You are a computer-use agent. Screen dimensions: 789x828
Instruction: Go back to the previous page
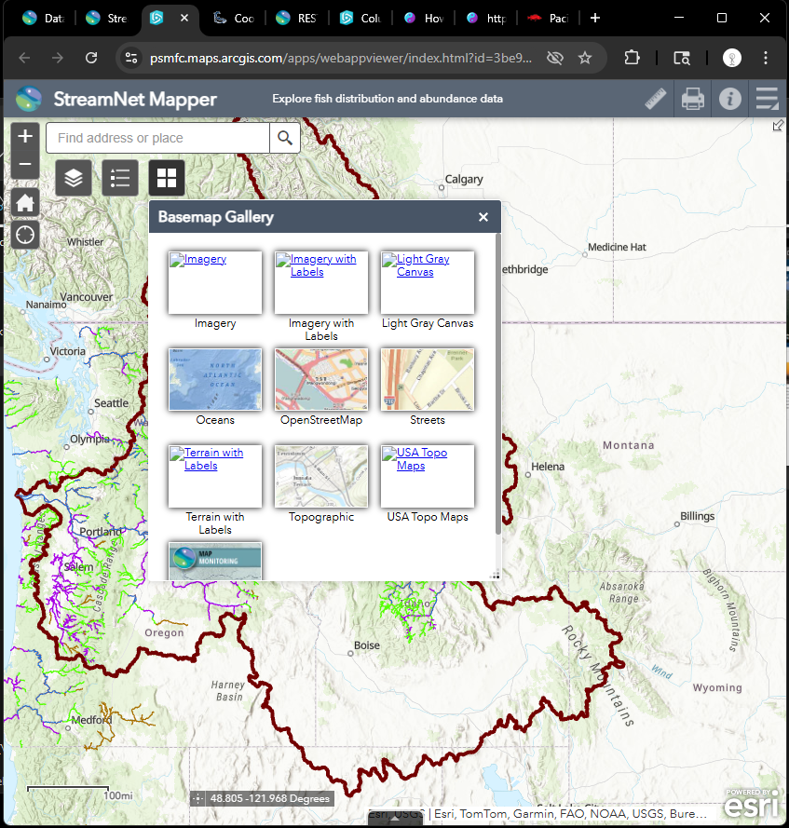24,58
